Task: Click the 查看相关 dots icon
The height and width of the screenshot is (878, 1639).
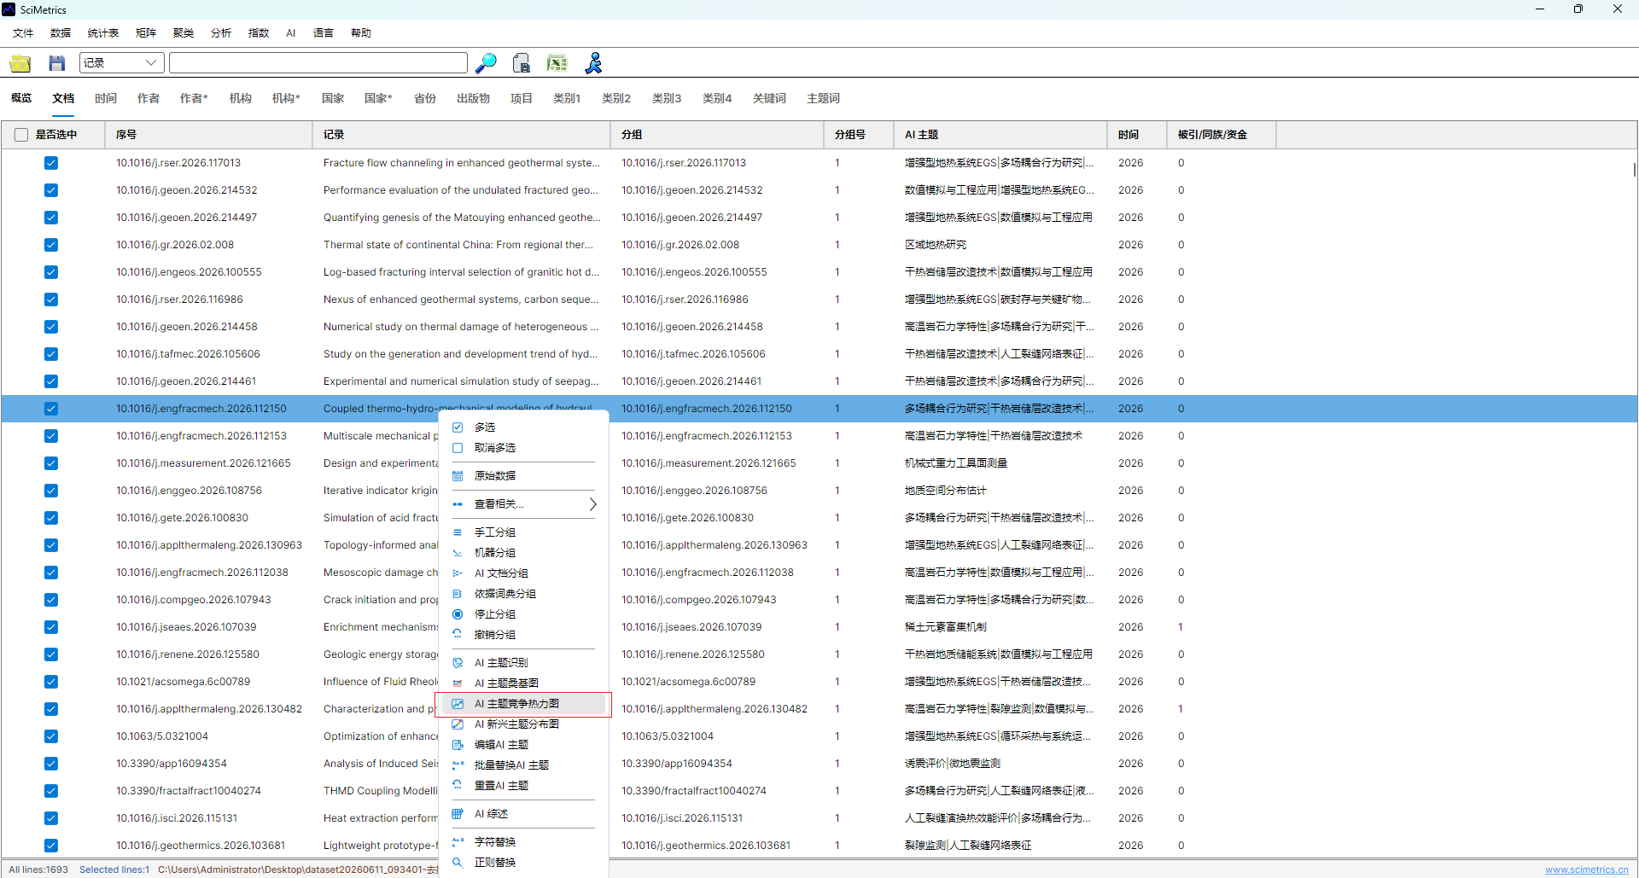Action: (458, 504)
